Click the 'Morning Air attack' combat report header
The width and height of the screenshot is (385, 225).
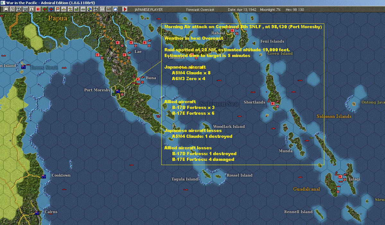pyautogui.click(x=243, y=27)
